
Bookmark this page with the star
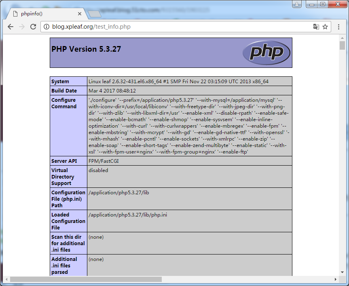325,27
